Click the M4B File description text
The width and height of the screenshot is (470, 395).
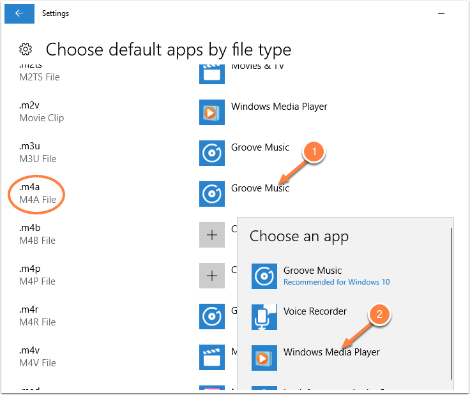[x=38, y=241]
